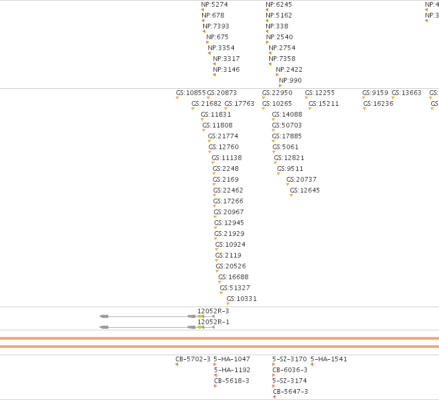Click the red marker under 5-HA-1541
The width and height of the screenshot is (439, 400).
click(312, 364)
